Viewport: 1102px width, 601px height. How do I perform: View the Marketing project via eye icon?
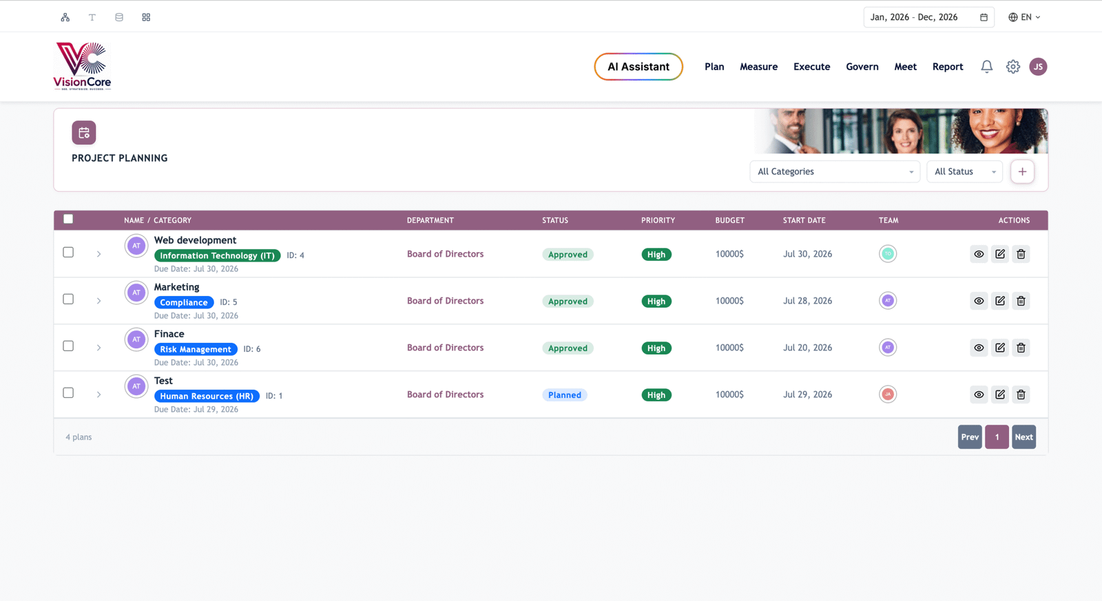pos(979,301)
